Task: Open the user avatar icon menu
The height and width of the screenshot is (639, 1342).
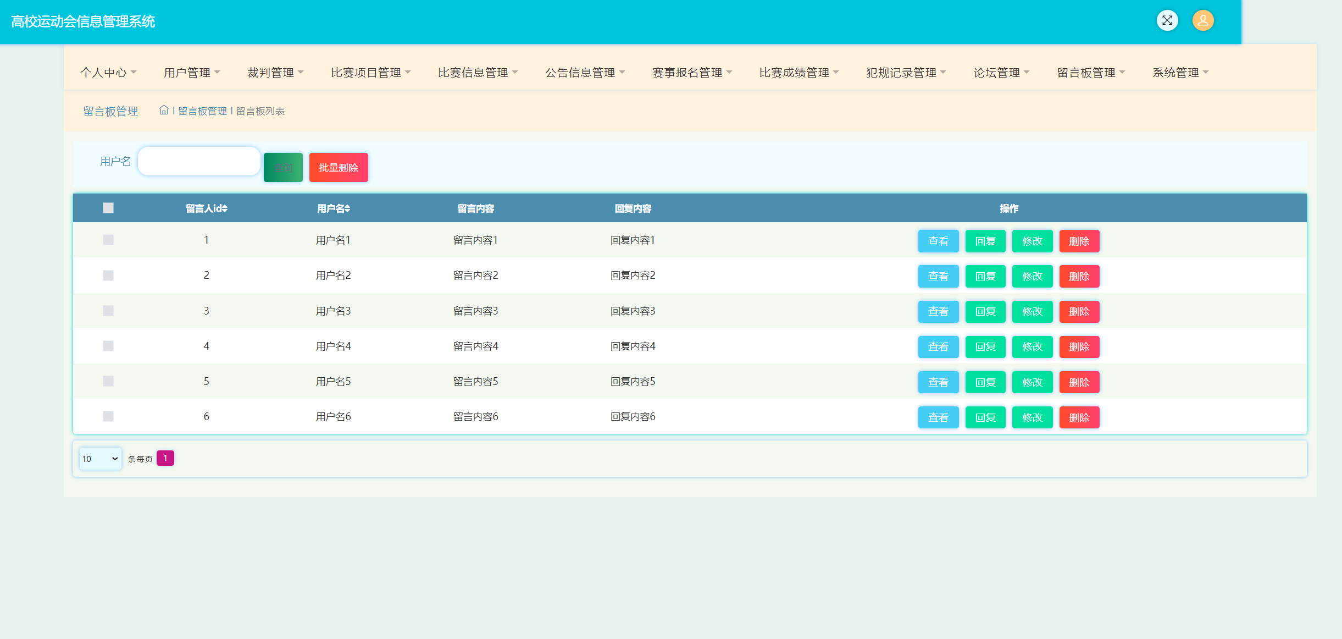Action: point(1202,21)
